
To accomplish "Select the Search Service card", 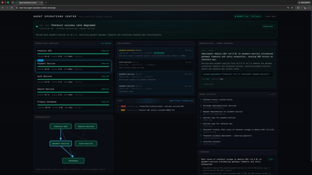I will pyautogui.click(x=73, y=92).
